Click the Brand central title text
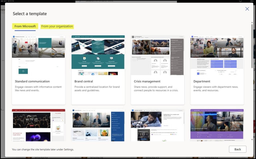256x159 pixels. pos(84,81)
